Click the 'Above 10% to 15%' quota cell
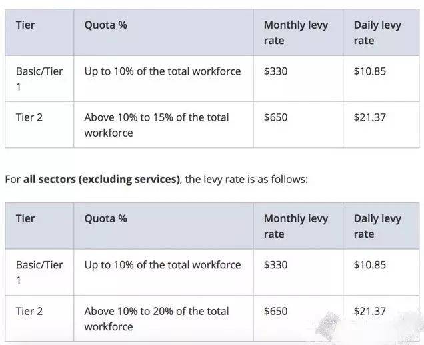 pos(156,125)
